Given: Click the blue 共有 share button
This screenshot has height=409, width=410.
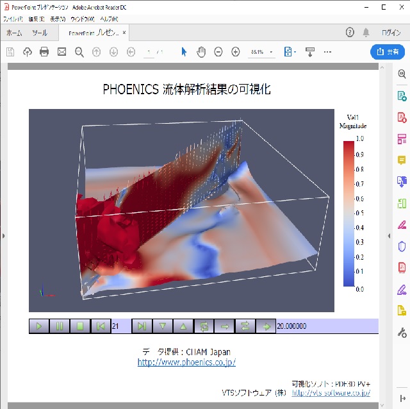Looking at the screenshot, I should [388, 52].
